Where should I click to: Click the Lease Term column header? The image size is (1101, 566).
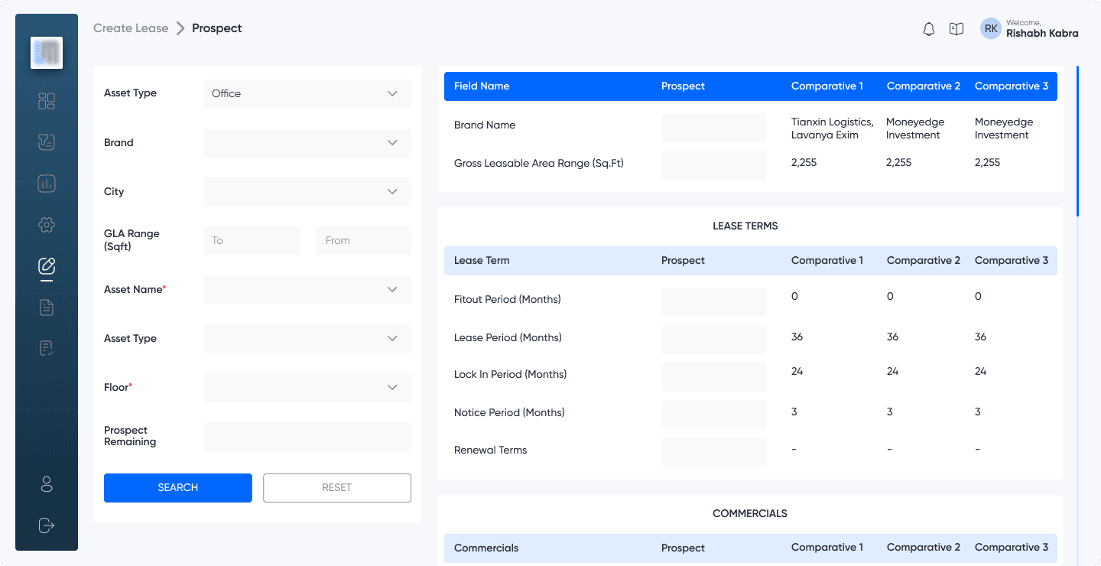(482, 261)
